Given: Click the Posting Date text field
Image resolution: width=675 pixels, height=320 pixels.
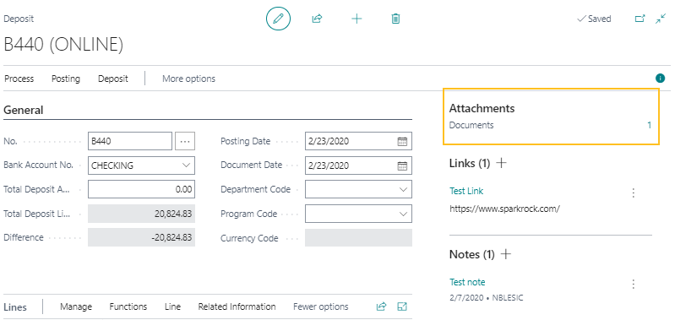Looking at the screenshot, I should tap(358, 141).
